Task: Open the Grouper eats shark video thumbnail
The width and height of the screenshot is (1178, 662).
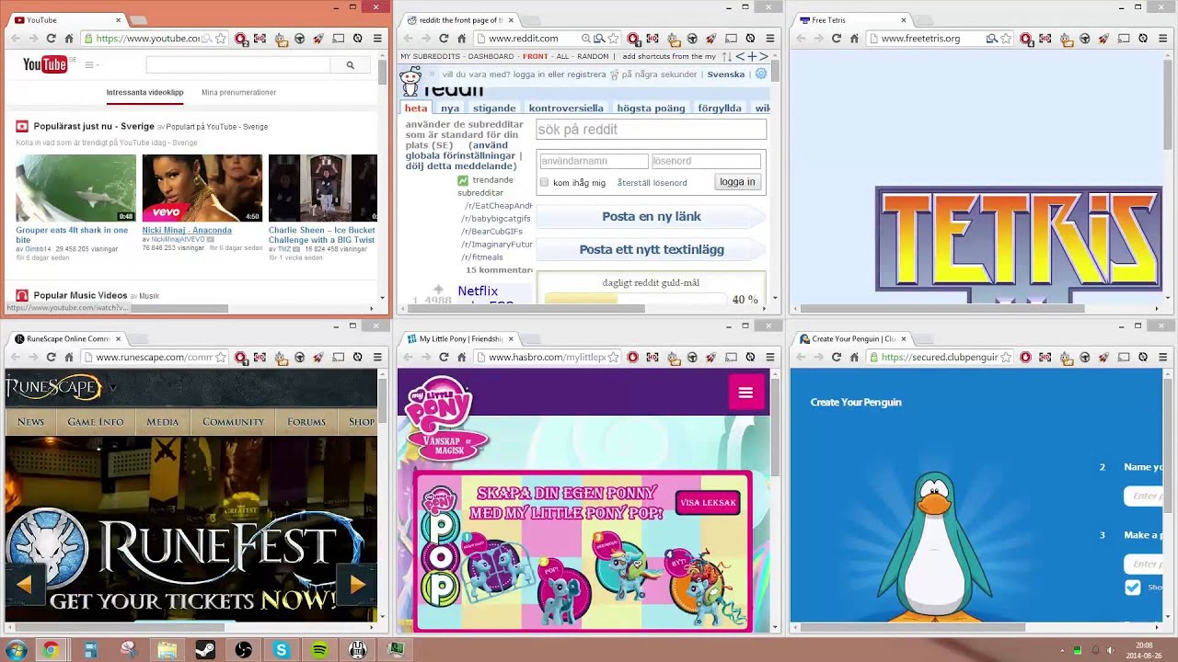Action: [75, 188]
